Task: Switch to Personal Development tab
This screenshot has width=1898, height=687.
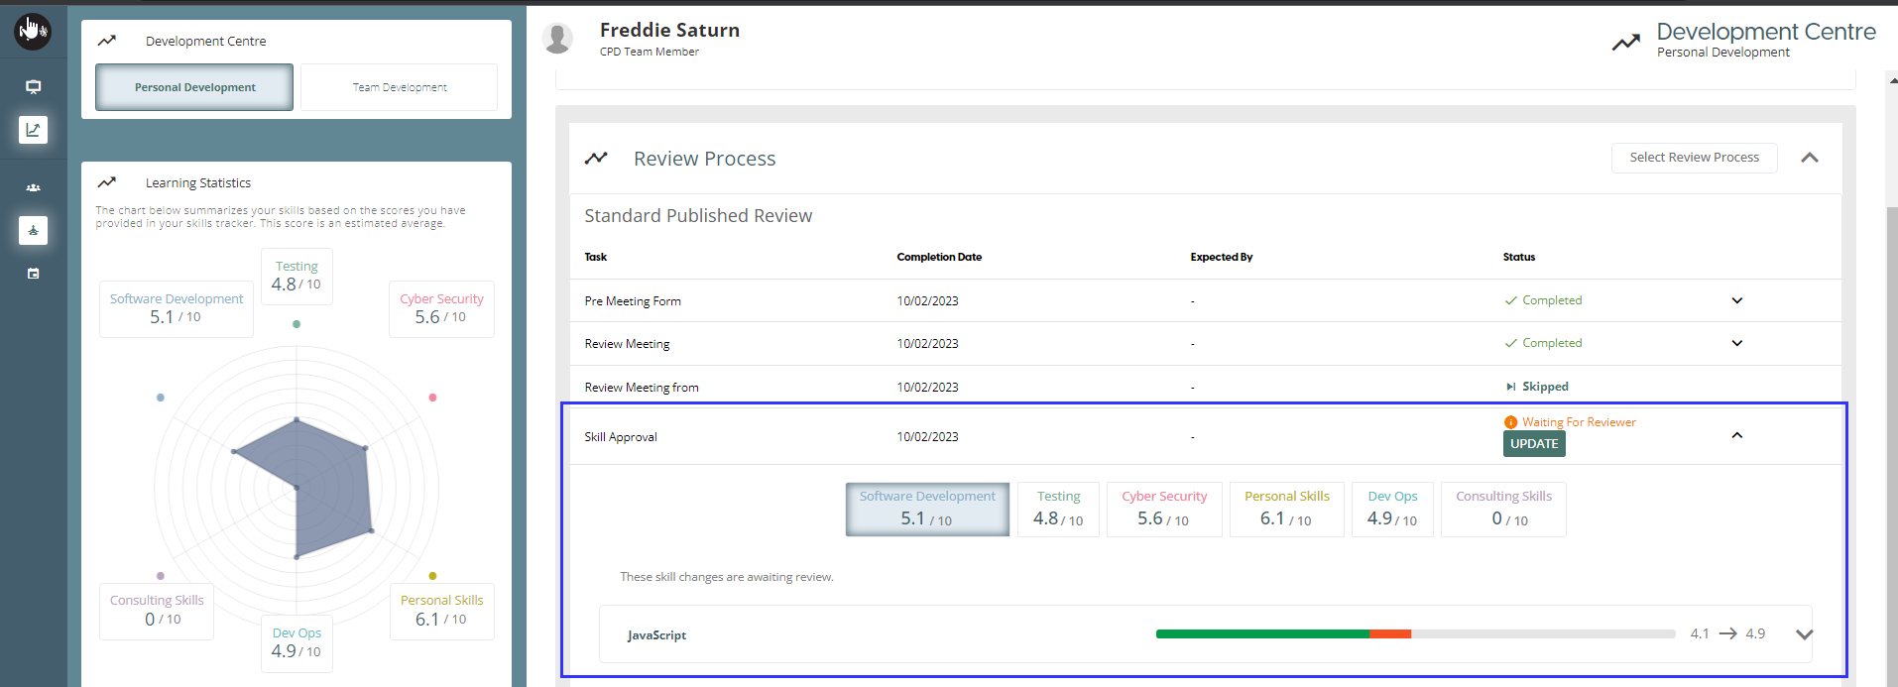Action: pyautogui.click(x=194, y=87)
